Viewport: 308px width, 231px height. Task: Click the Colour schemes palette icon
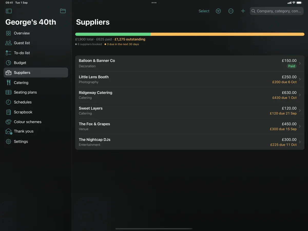(8, 122)
